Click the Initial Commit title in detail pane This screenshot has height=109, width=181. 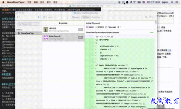click(x=93, y=23)
